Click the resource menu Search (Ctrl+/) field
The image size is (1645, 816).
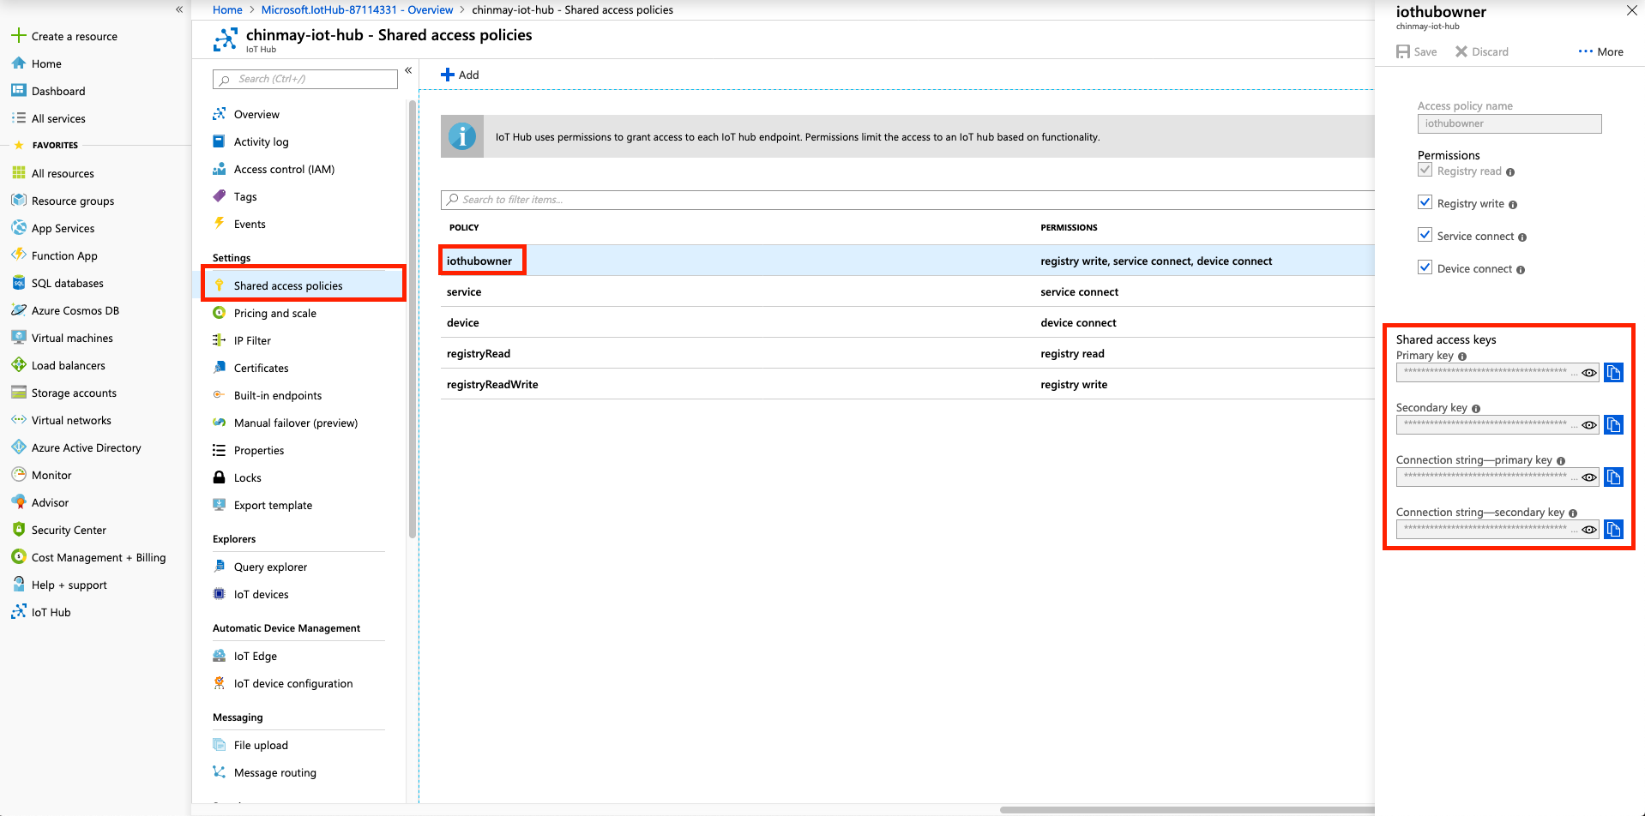(x=305, y=79)
